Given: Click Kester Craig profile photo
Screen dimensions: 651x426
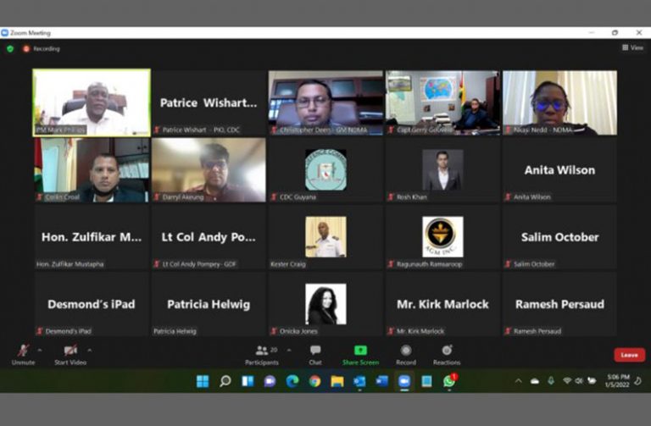Looking at the screenshot, I should tap(325, 237).
